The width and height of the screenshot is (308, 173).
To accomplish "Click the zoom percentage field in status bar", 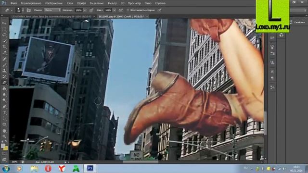I will 14,162.
